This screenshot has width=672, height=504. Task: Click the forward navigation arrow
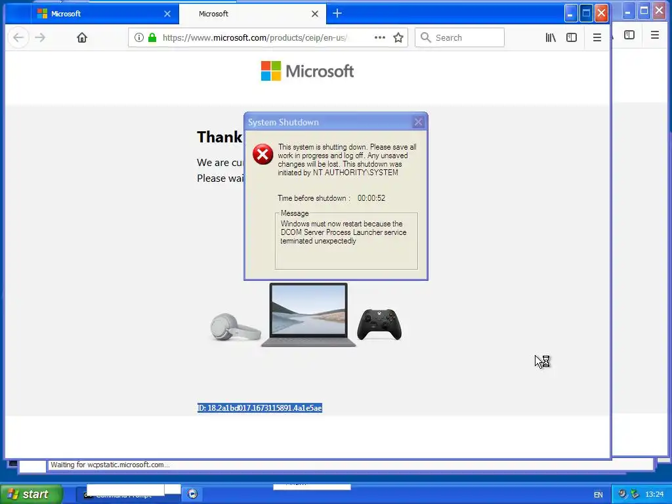(40, 37)
